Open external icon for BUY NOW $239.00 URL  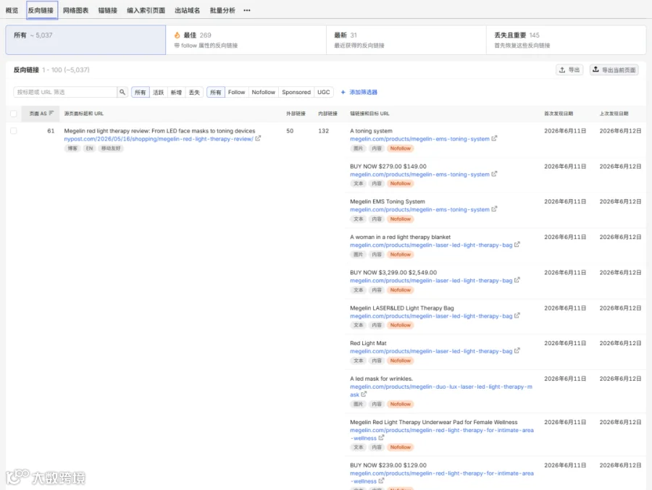point(381,481)
